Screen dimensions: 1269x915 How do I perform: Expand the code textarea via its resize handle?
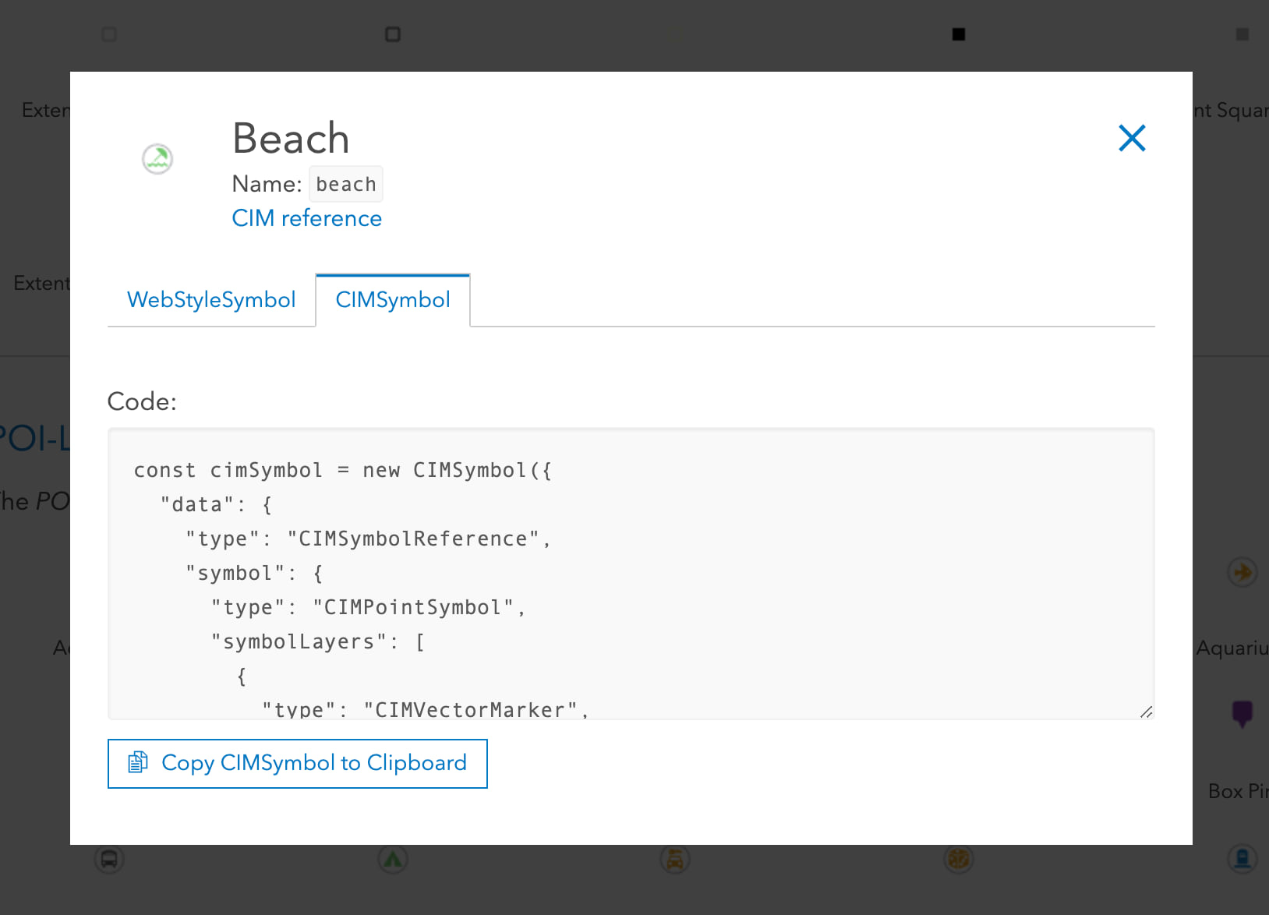pos(1146,712)
